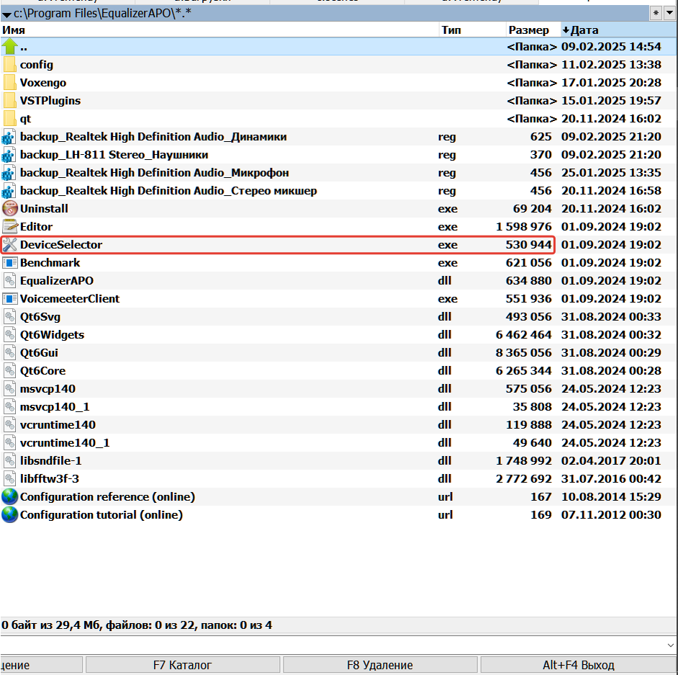Screen dimensions: 678x675
Task: Open the path history dropdown arrow
Action: coord(670,12)
